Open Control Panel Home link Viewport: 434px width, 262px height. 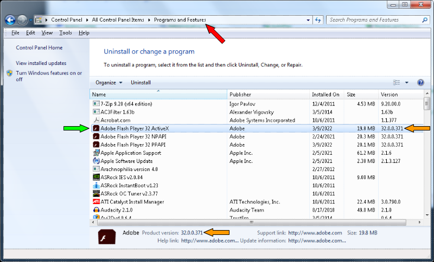(x=39, y=48)
